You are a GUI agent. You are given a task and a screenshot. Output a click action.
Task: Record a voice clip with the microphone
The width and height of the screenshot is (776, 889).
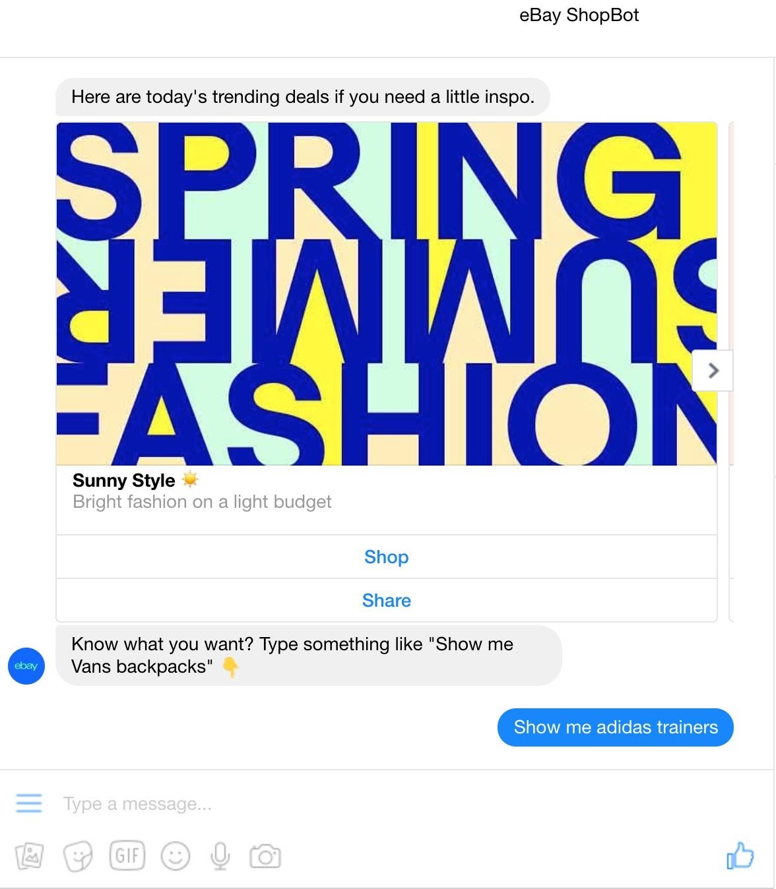pyautogui.click(x=220, y=857)
